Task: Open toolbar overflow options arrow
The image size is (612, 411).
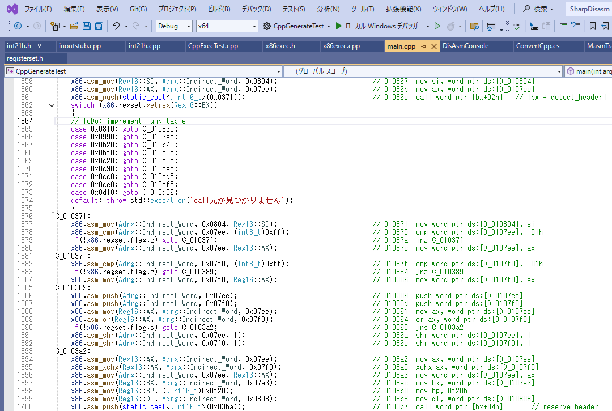Action: coord(501,29)
